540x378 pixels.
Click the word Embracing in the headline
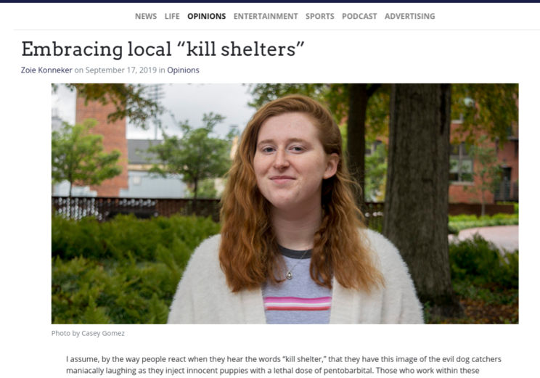[x=72, y=49]
